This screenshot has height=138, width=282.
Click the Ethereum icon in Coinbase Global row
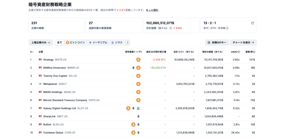pyautogui.click(x=138, y=132)
